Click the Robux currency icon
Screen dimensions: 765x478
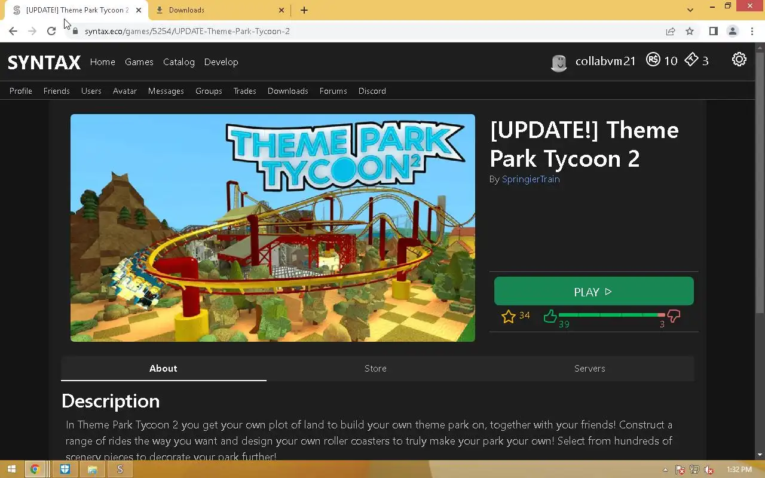coord(653,60)
